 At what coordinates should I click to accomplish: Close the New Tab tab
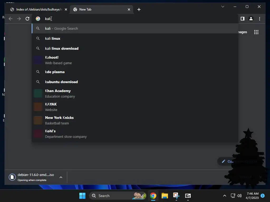pos(129,9)
